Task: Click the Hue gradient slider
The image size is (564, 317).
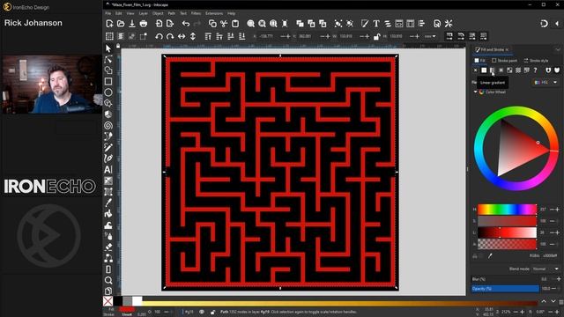Action: pyautogui.click(x=508, y=210)
